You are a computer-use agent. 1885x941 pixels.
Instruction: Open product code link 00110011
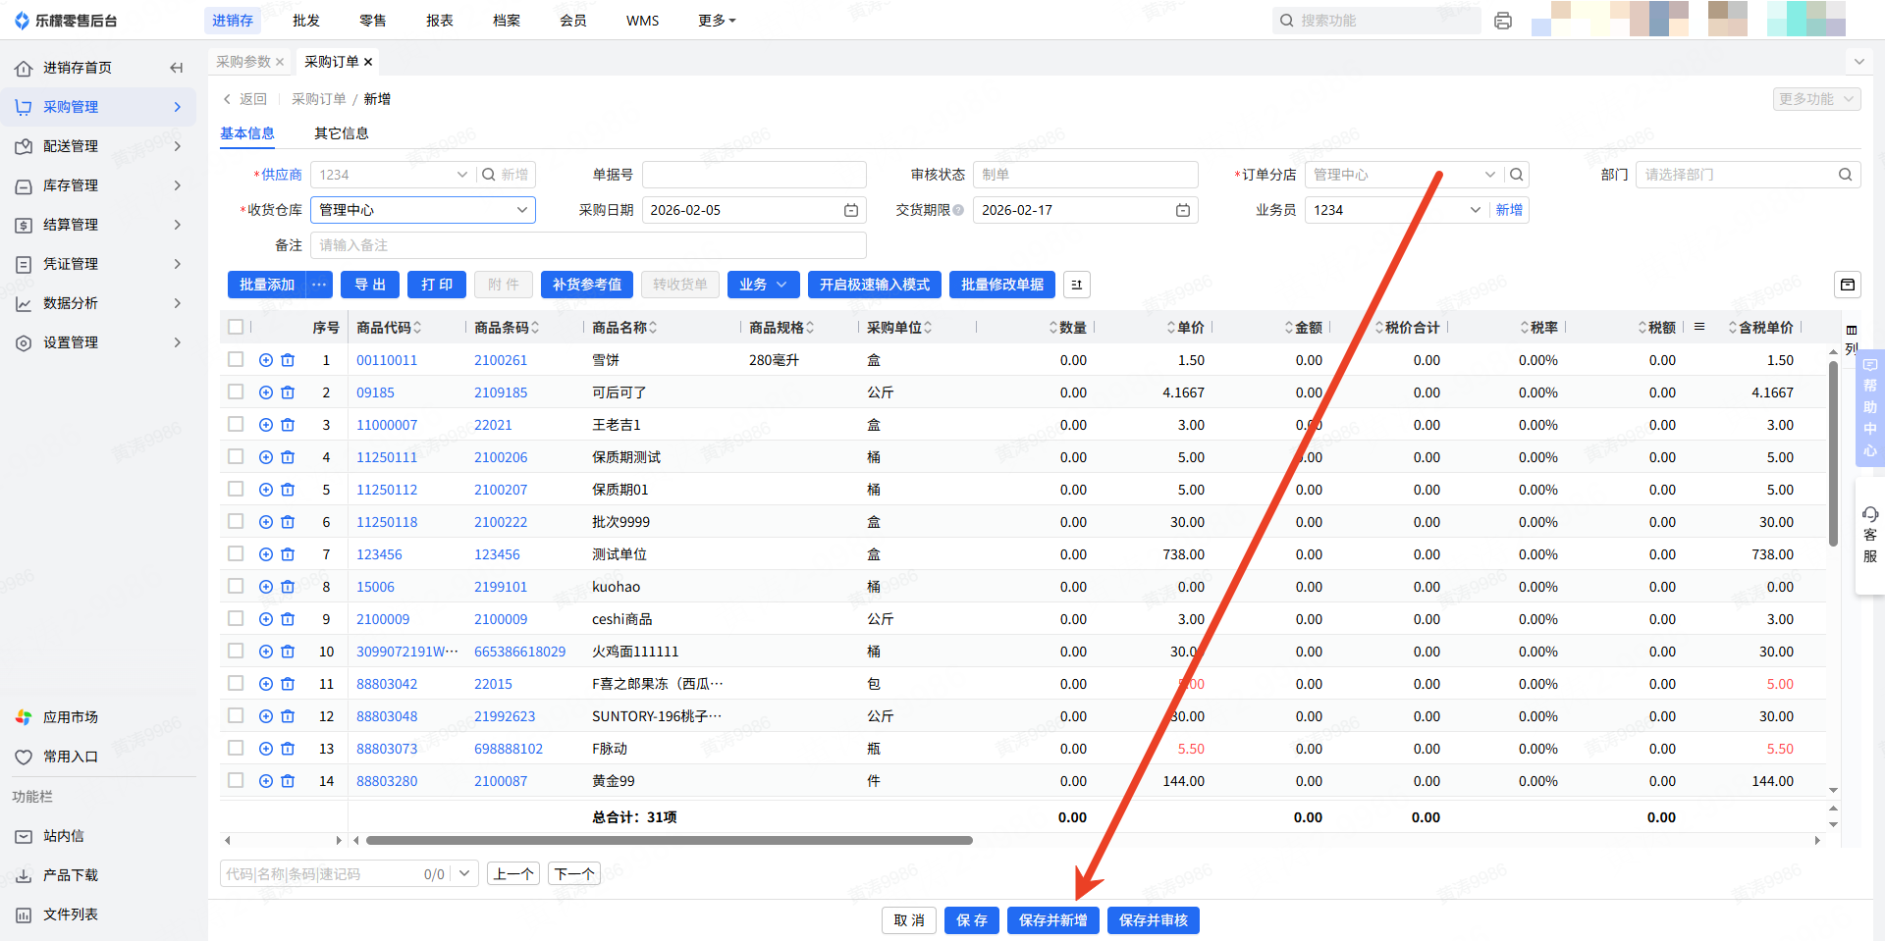pyautogui.click(x=387, y=360)
